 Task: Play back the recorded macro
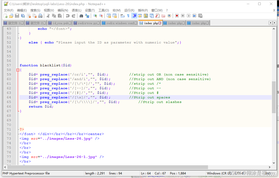[189, 16]
